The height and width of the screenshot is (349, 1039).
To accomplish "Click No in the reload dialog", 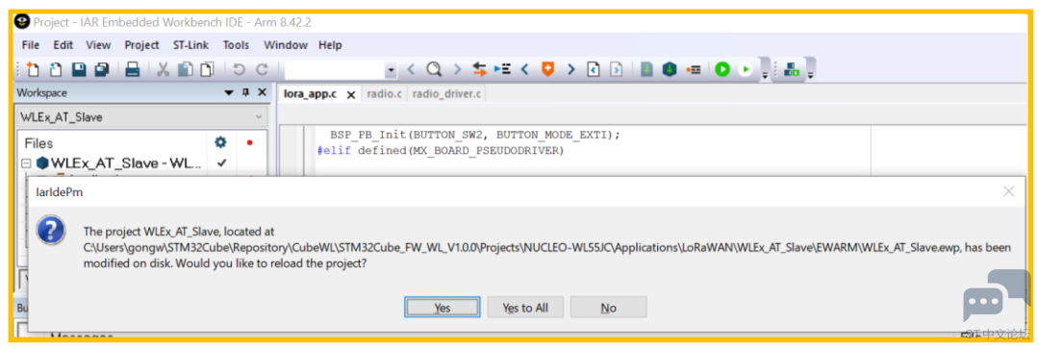I will (608, 308).
